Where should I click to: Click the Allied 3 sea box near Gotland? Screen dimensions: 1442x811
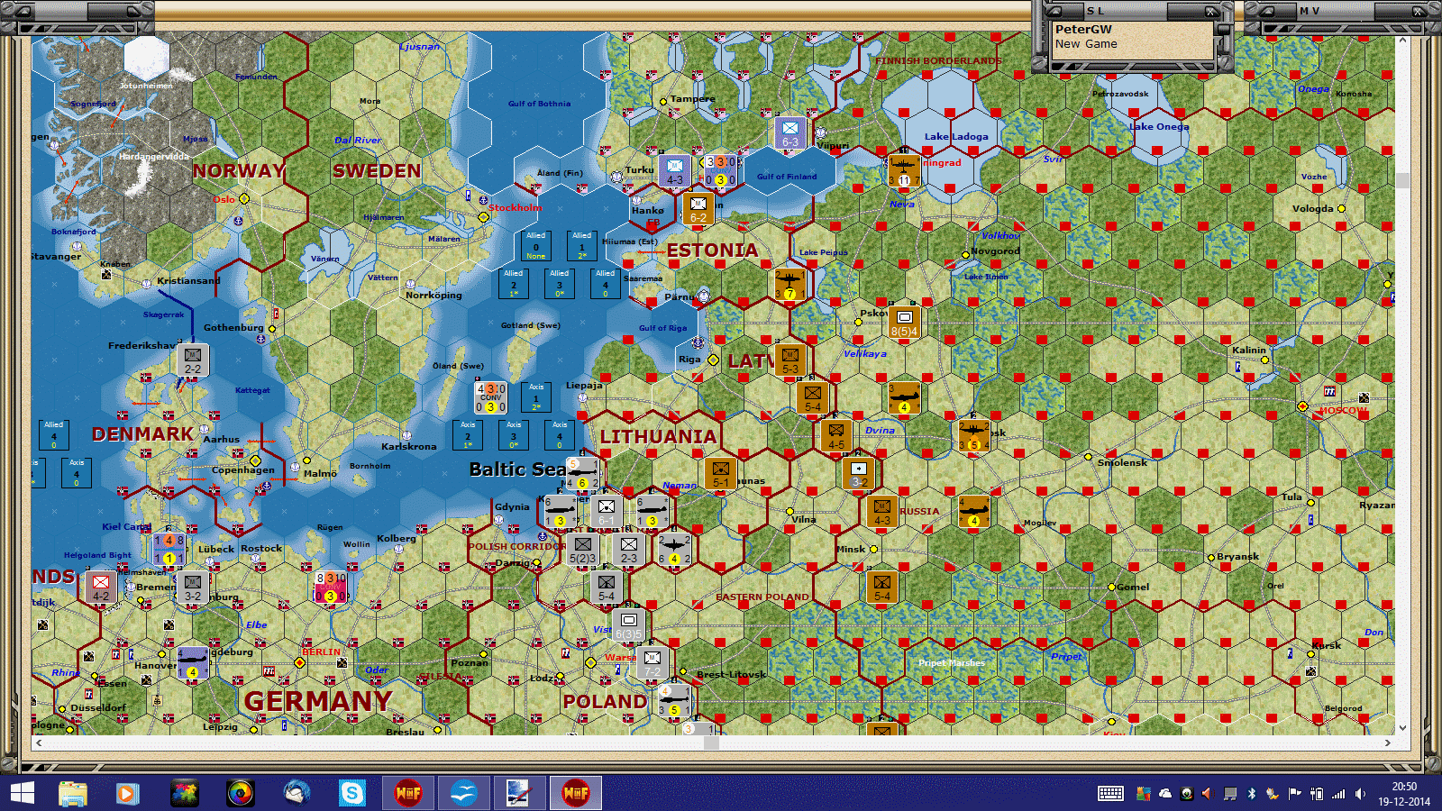560,284
